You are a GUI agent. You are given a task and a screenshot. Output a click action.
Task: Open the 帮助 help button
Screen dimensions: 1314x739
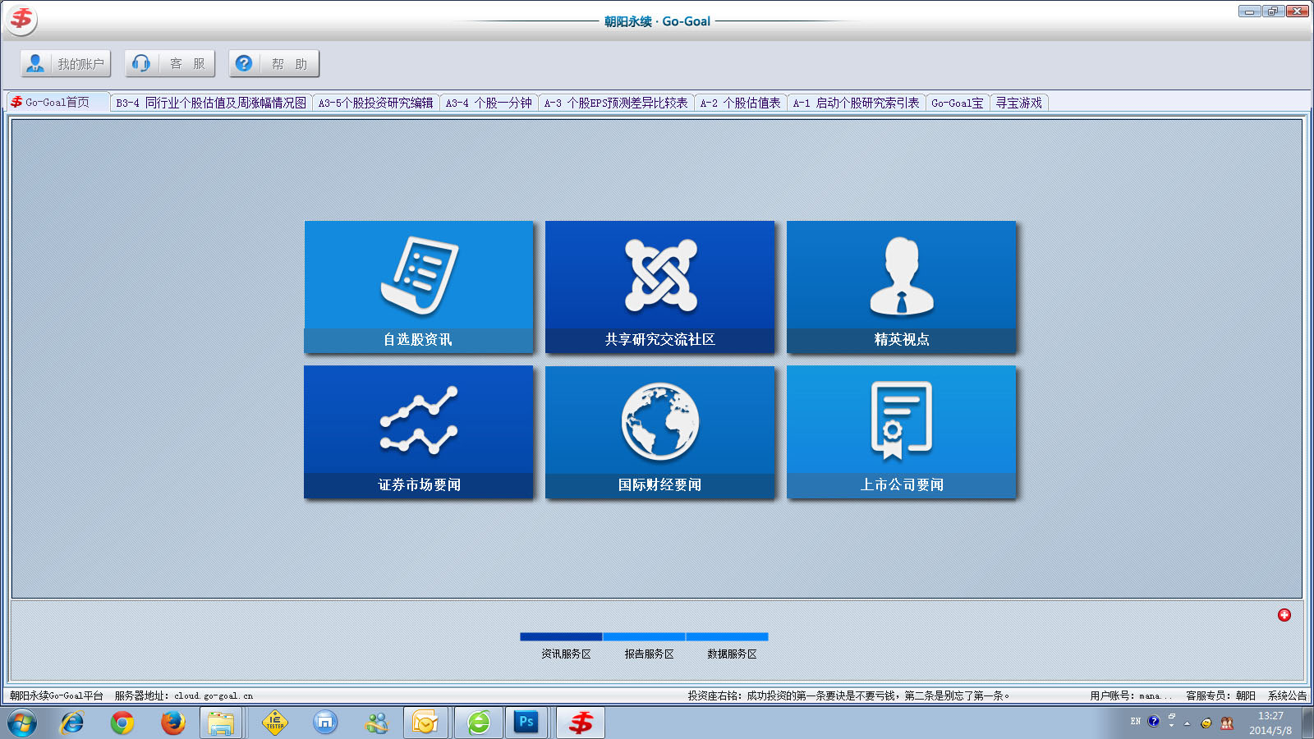click(273, 63)
